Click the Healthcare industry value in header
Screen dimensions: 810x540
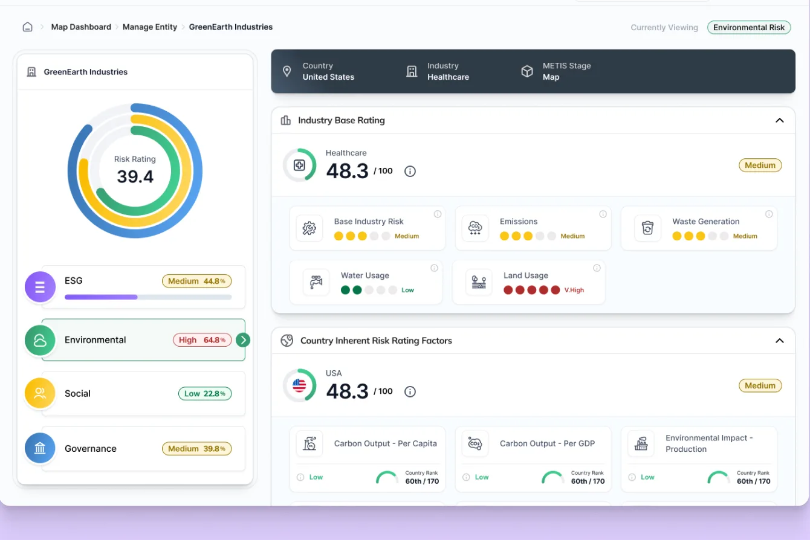tap(448, 77)
